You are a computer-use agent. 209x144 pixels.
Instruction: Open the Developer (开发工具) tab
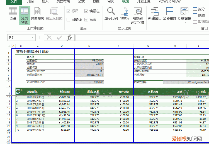(x=144, y=1)
